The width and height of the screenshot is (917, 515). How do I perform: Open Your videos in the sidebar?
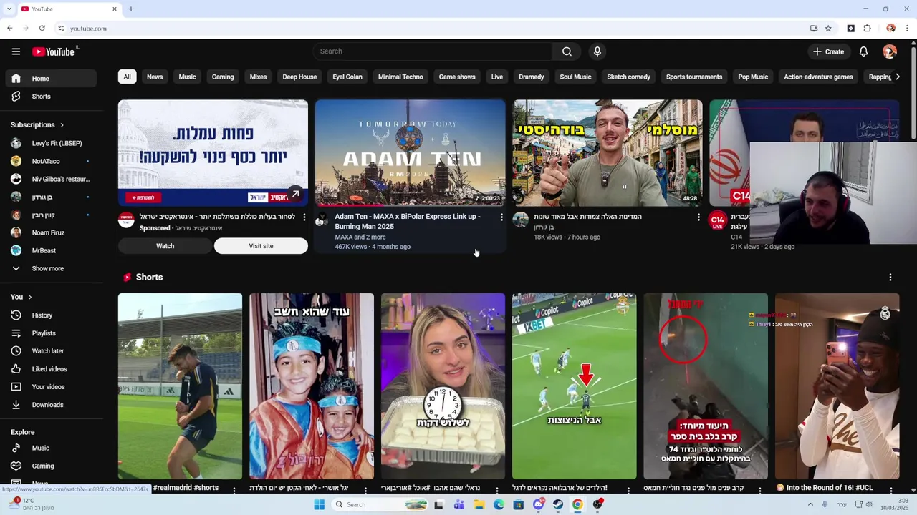[50, 387]
